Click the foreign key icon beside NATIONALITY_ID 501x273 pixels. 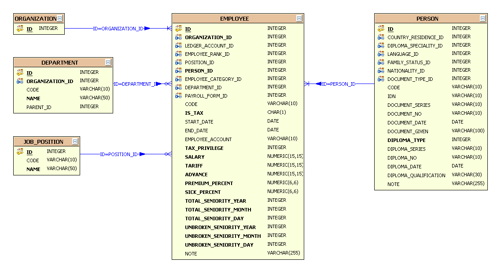(x=381, y=70)
